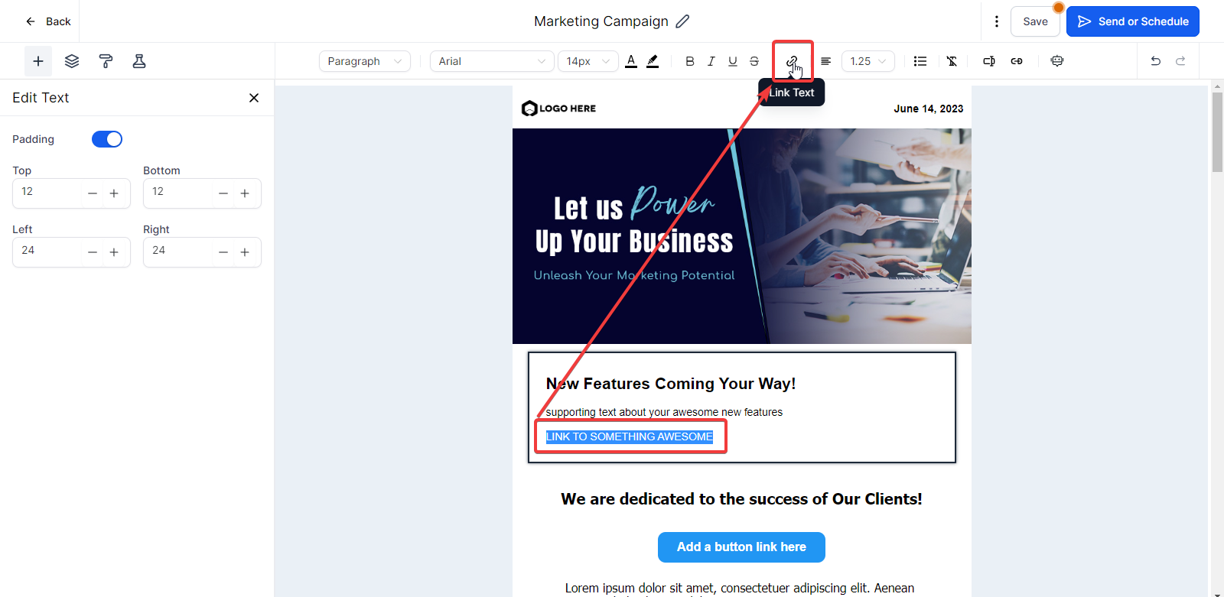The image size is (1224, 597).
Task: Click the dedicated to success heading
Action: click(741, 499)
